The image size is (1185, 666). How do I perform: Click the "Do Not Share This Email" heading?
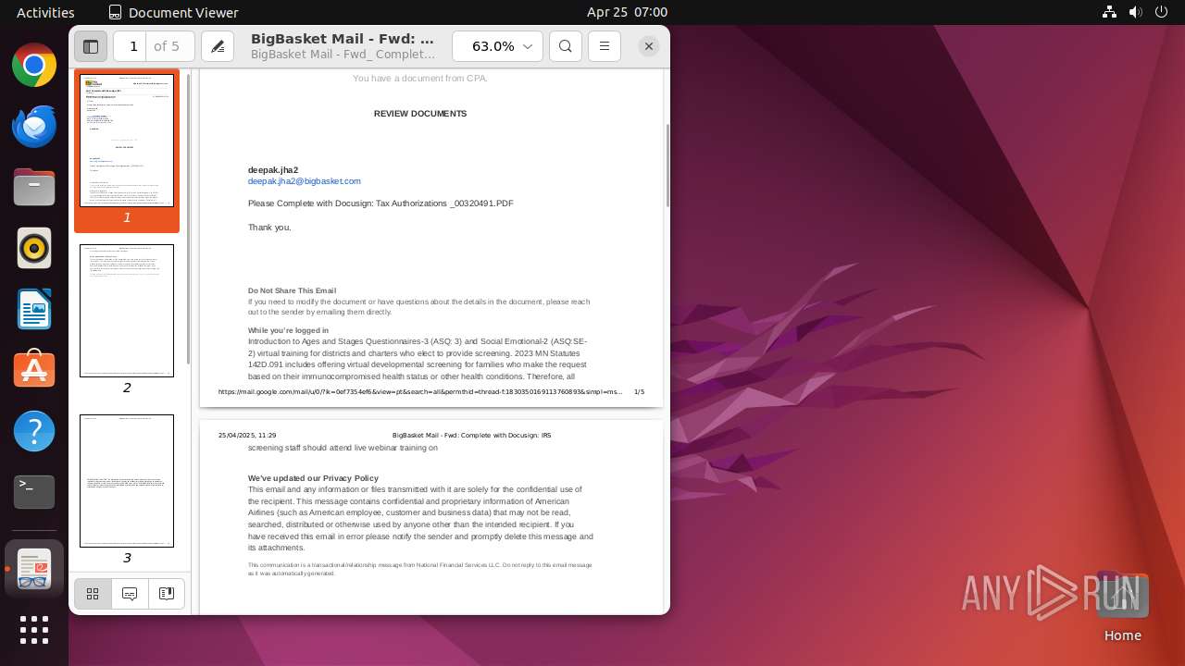coord(292,290)
